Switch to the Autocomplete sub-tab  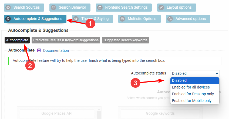point(17,40)
